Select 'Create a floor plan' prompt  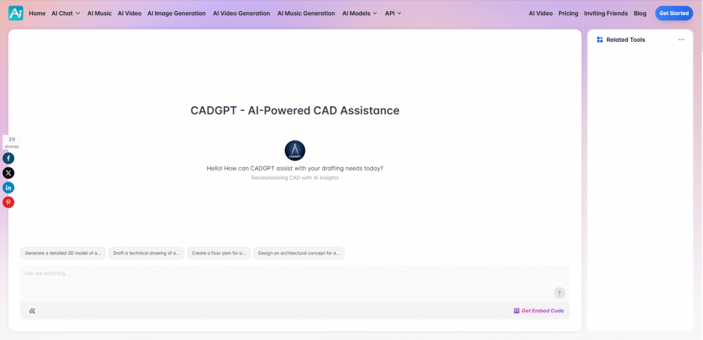pos(219,253)
